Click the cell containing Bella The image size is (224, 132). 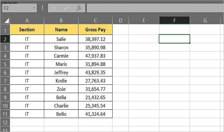tap(61, 97)
